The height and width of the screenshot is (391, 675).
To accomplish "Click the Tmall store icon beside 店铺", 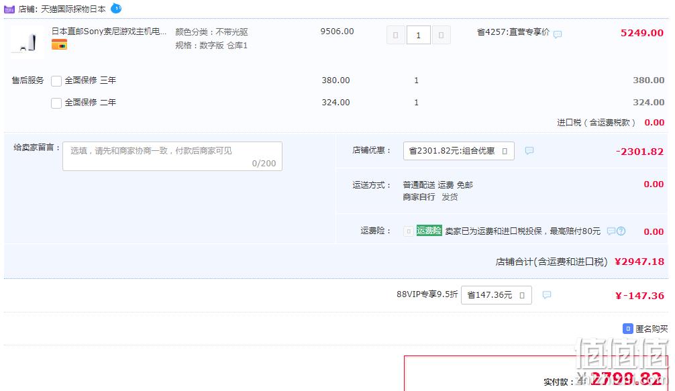I will 9,9.
